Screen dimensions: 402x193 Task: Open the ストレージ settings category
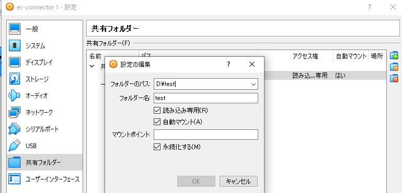pyautogui.click(x=44, y=79)
